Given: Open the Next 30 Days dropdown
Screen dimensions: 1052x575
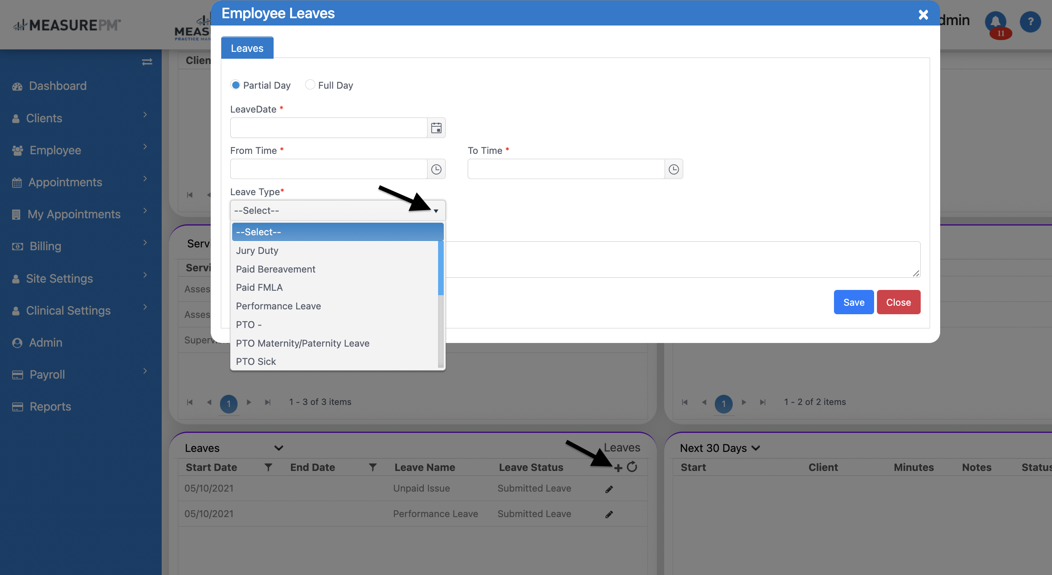Looking at the screenshot, I should 720,448.
